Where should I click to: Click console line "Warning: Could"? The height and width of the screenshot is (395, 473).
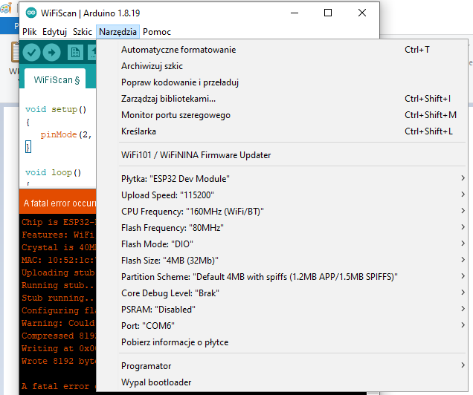(58, 323)
